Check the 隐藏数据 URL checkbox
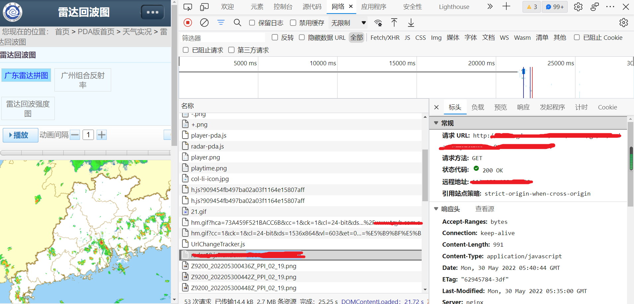634x304 pixels. pyautogui.click(x=302, y=37)
